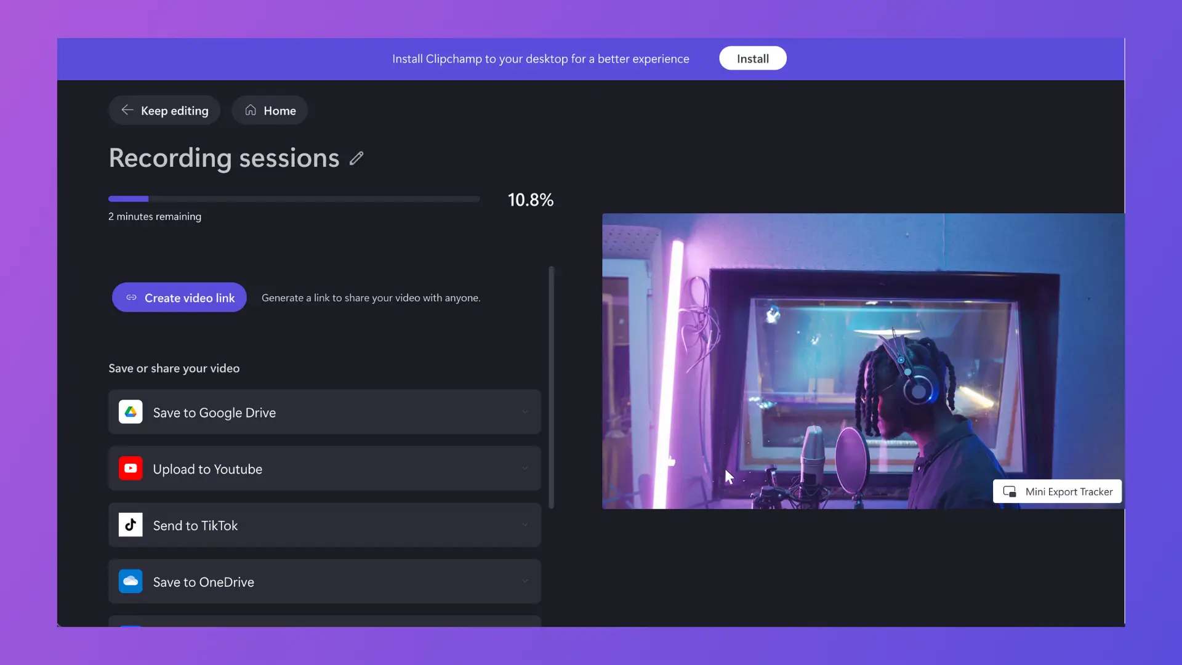Click the back arrow icon
This screenshot has height=665, width=1182.
[x=127, y=110]
